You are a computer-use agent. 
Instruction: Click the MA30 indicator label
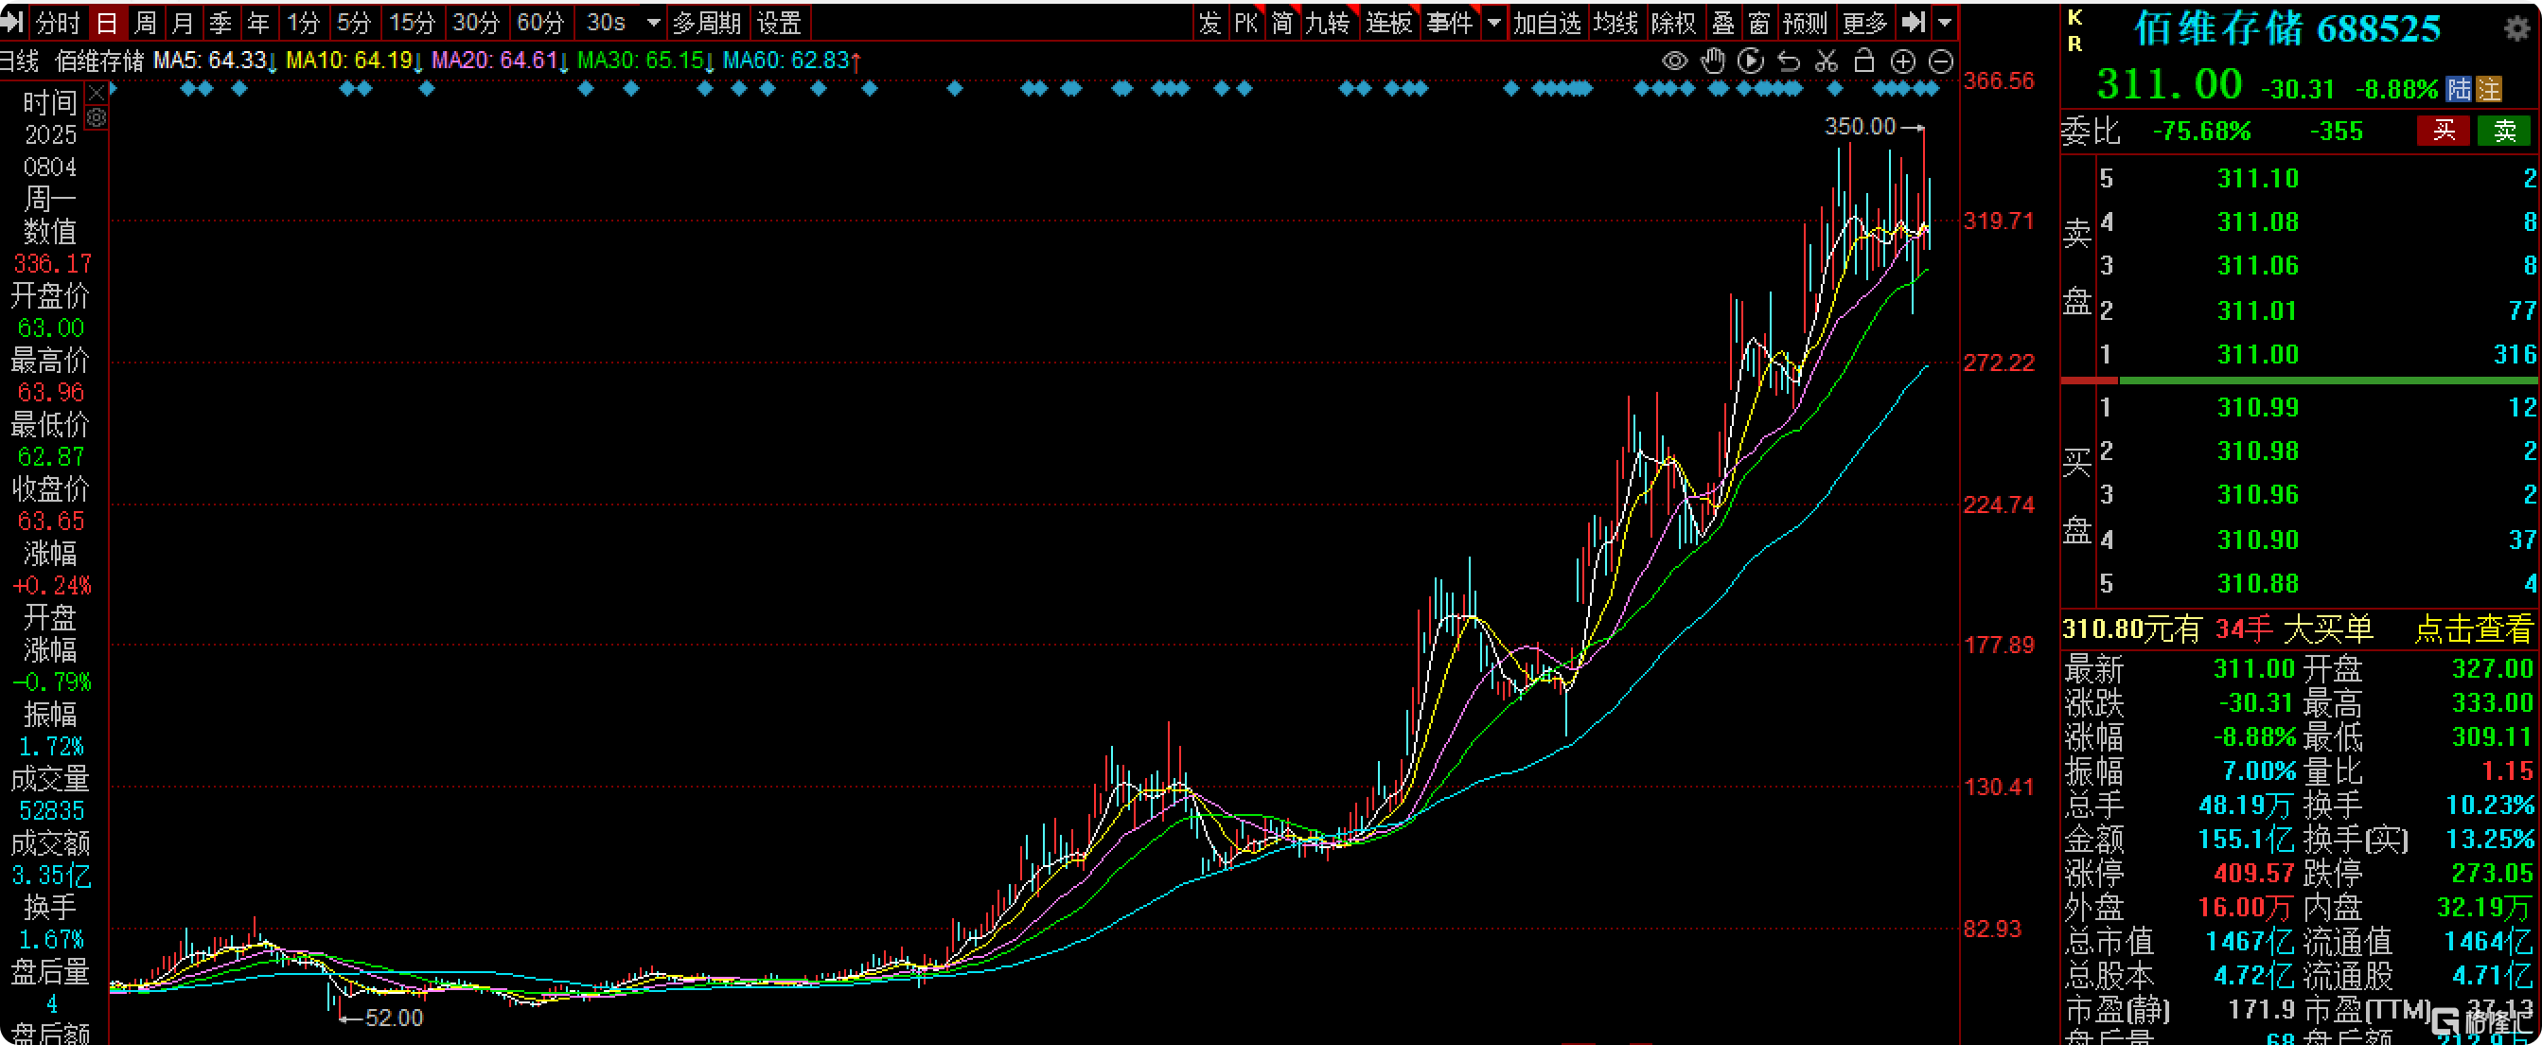[645, 62]
